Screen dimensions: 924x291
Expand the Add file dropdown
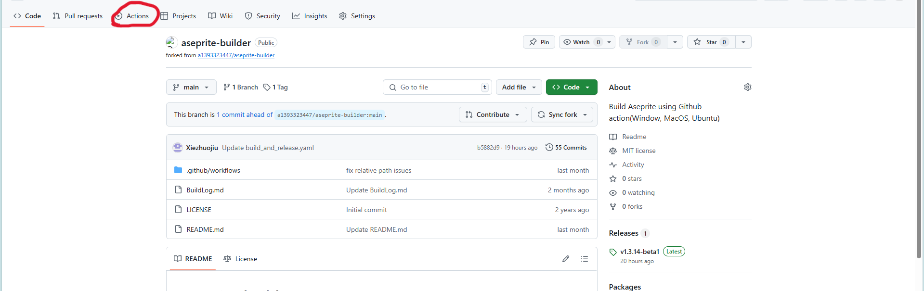coord(519,87)
